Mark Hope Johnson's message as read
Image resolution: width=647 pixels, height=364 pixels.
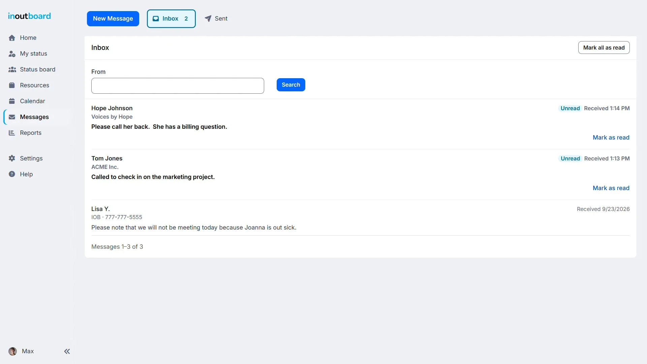tap(611, 138)
